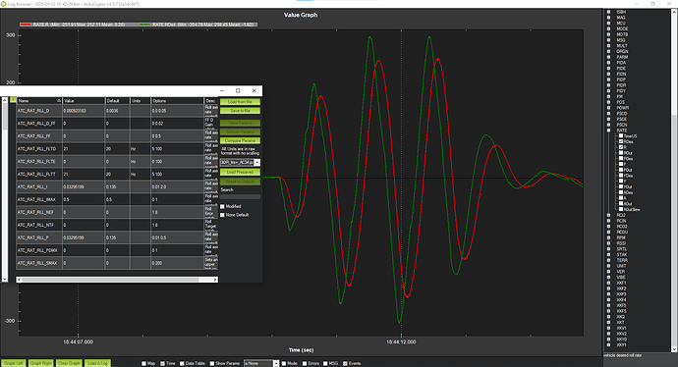678x367 pixels.
Task: Enable the Map checkbox
Action: [144, 363]
